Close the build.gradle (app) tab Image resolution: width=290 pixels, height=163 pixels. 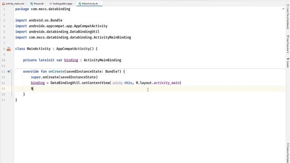[x=74, y=4]
